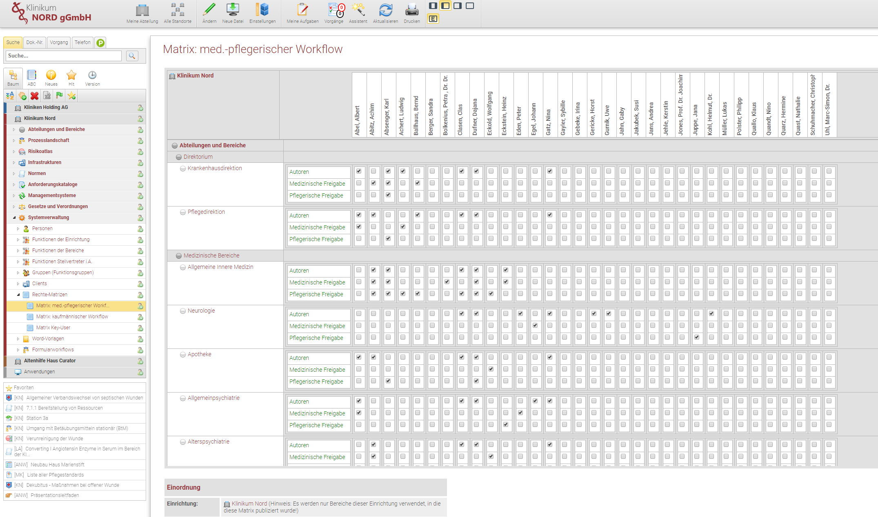Toggle Neurologie Pflegerische Freigabe for Juppe, Jana
The image size is (878, 517).
pos(697,337)
